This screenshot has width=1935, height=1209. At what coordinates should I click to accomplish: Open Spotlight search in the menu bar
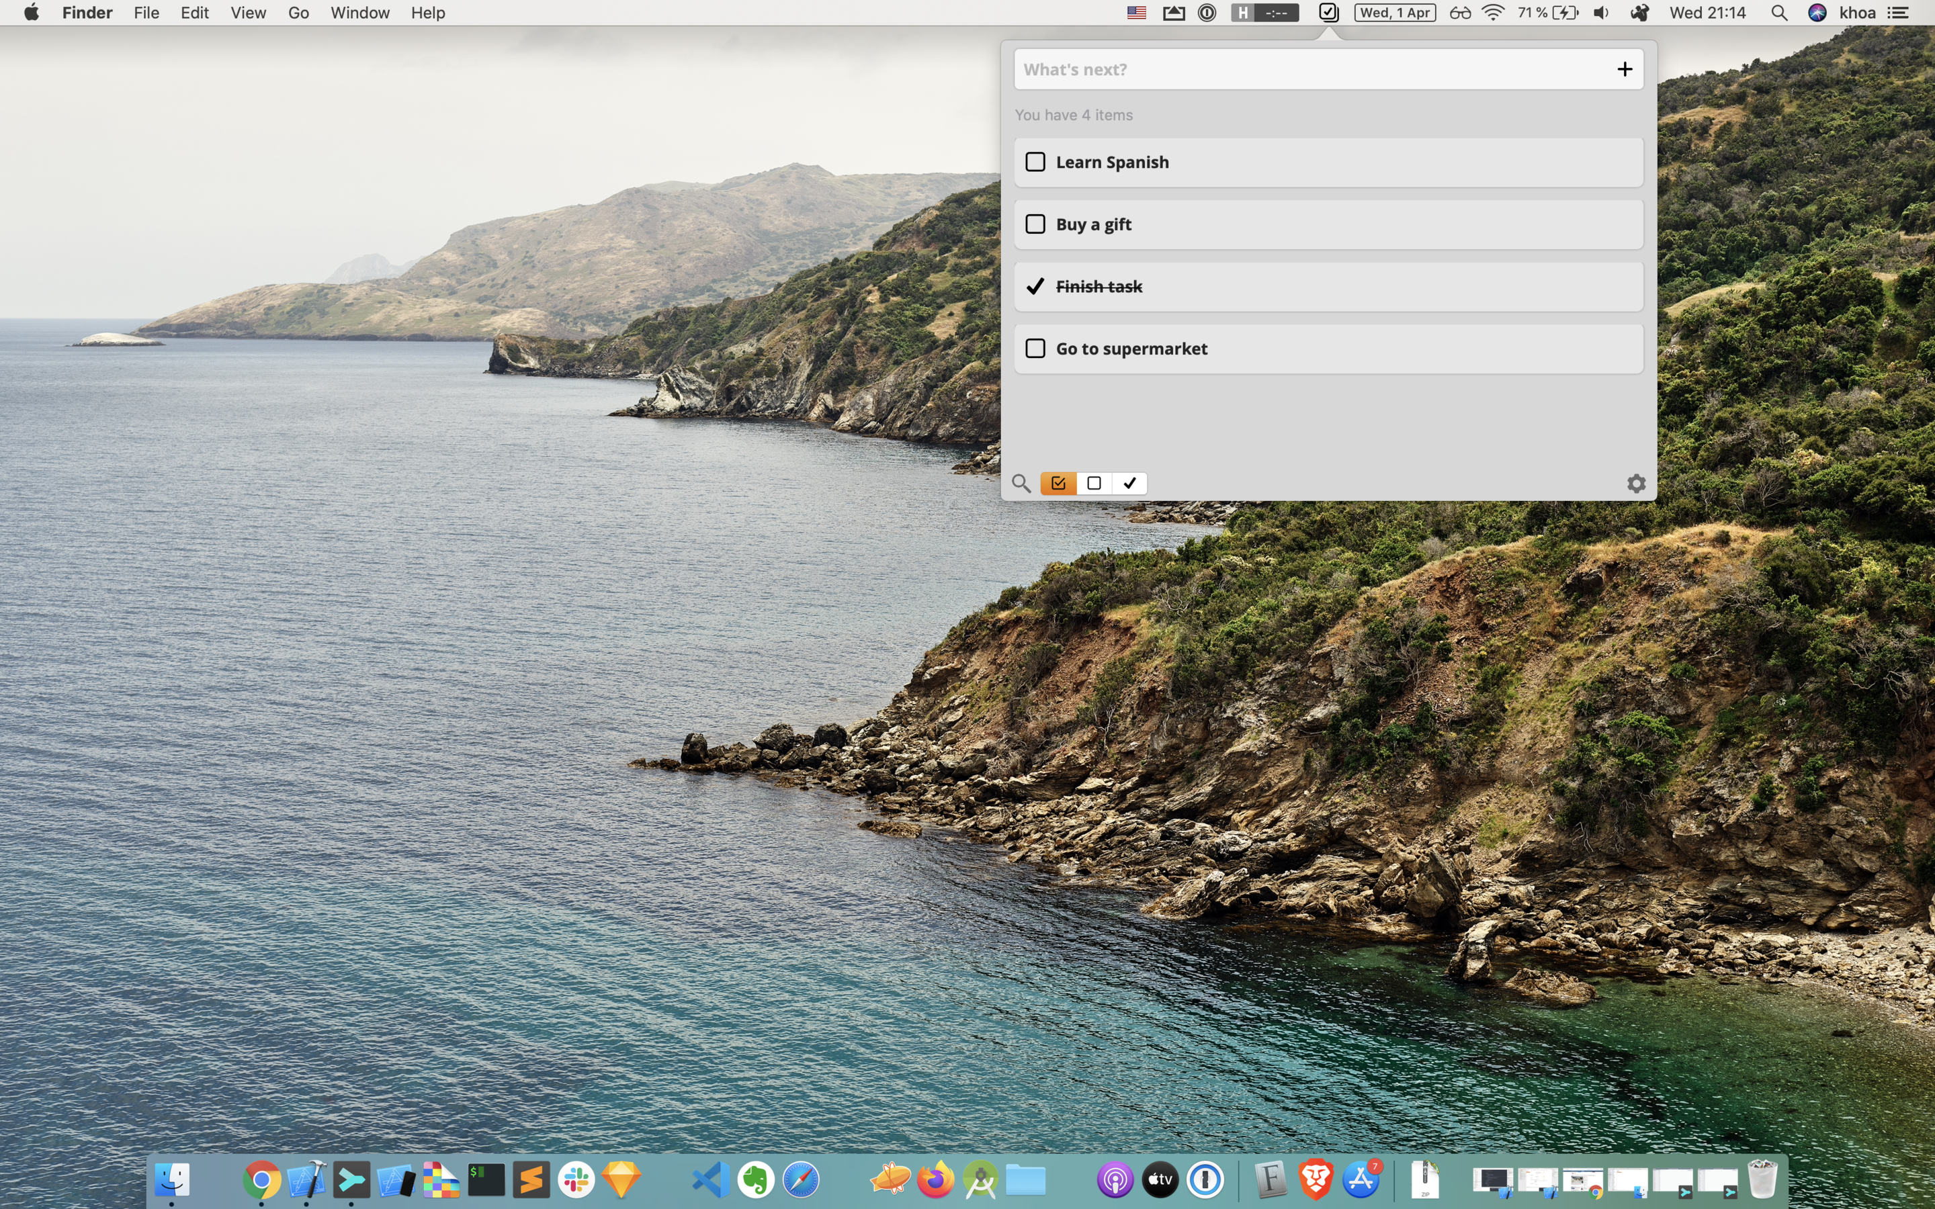pos(1778,13)
